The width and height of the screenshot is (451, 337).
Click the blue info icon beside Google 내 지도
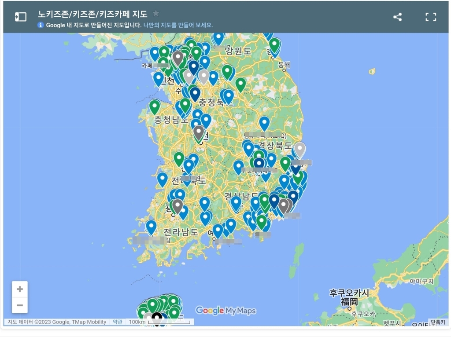[41, 25]
